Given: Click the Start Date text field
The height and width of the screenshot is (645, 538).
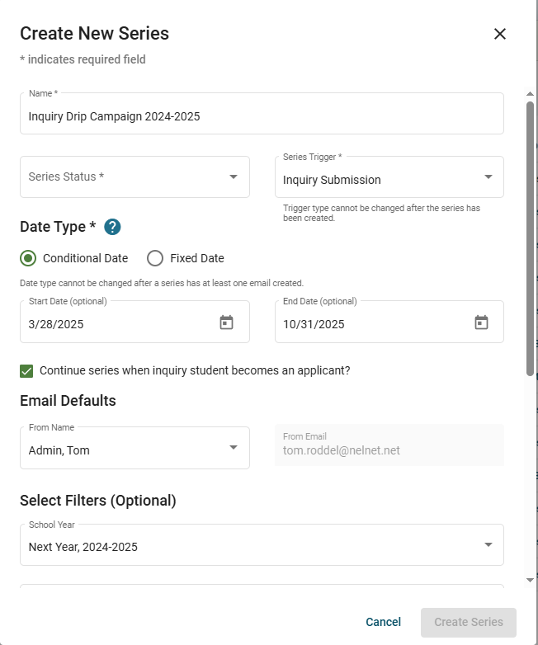Looking at the screenshot, I should (x=116, y=324).
